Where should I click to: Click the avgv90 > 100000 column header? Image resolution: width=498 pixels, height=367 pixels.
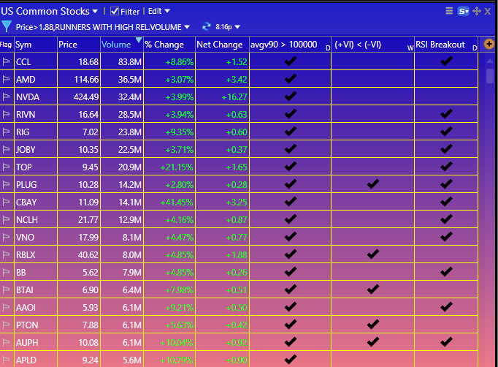pos(291,45)
